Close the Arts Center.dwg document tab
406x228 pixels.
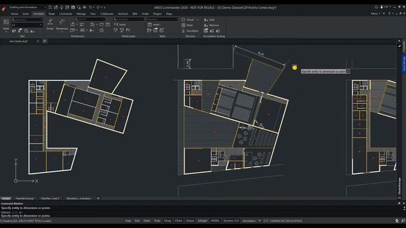pos(38,41)
